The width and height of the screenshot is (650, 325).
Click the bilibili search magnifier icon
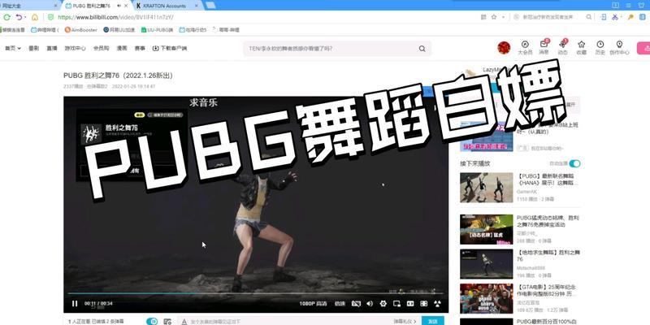pos(422,49)
